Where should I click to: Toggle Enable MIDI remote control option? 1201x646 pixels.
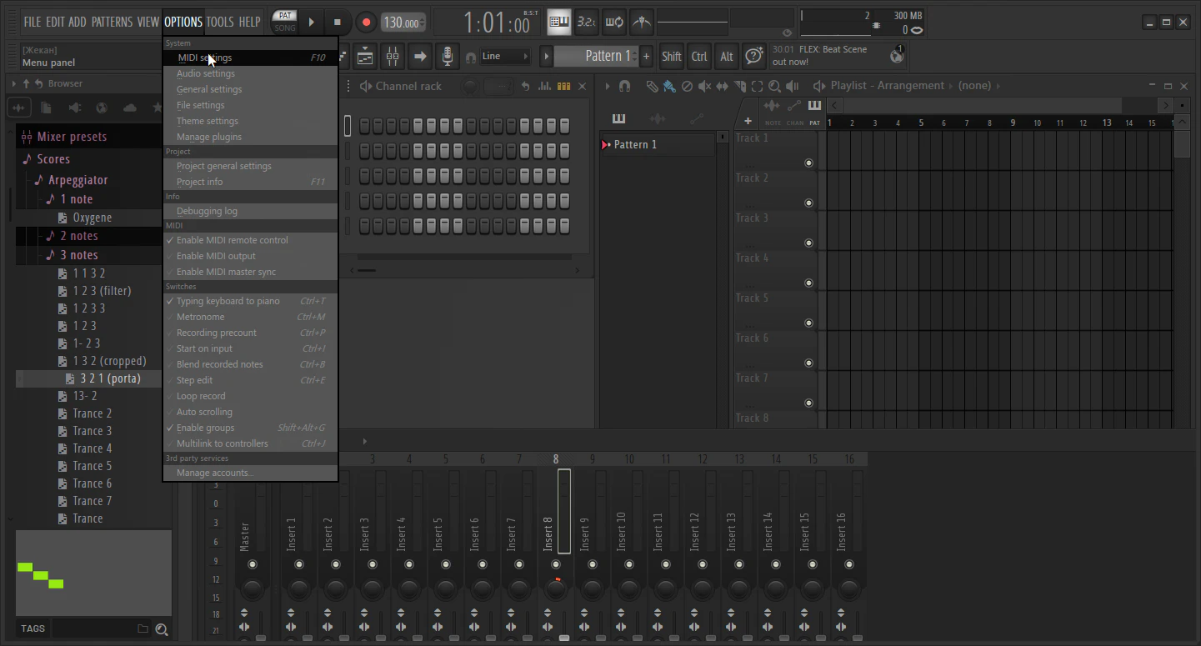pos(232,240)
